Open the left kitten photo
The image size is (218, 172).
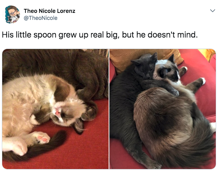(55, 109)
